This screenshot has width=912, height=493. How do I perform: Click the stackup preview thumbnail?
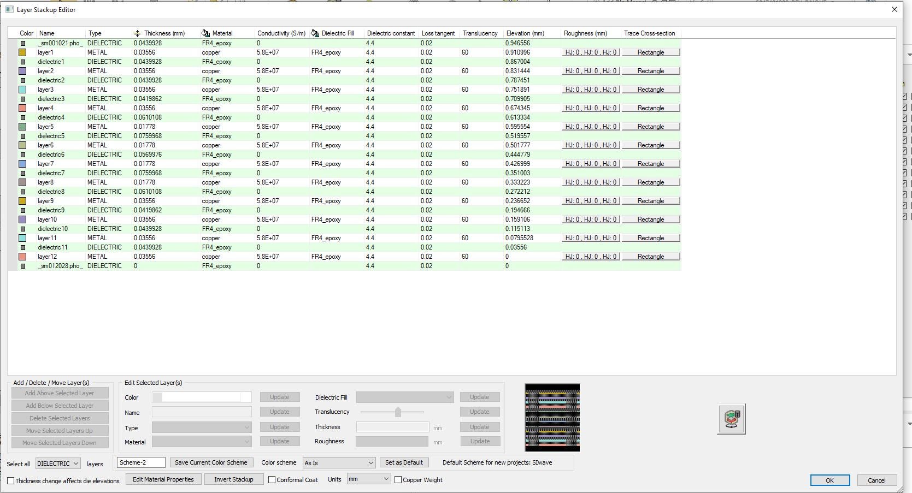coord(552,418)
